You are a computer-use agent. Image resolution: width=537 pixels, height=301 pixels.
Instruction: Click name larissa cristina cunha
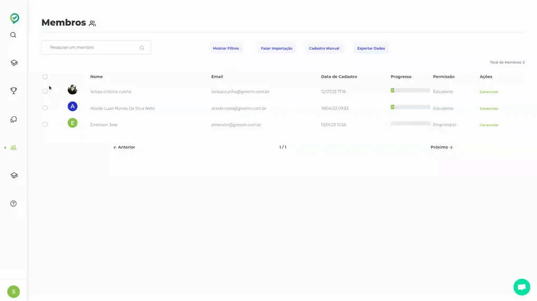(x=111, y=92)
